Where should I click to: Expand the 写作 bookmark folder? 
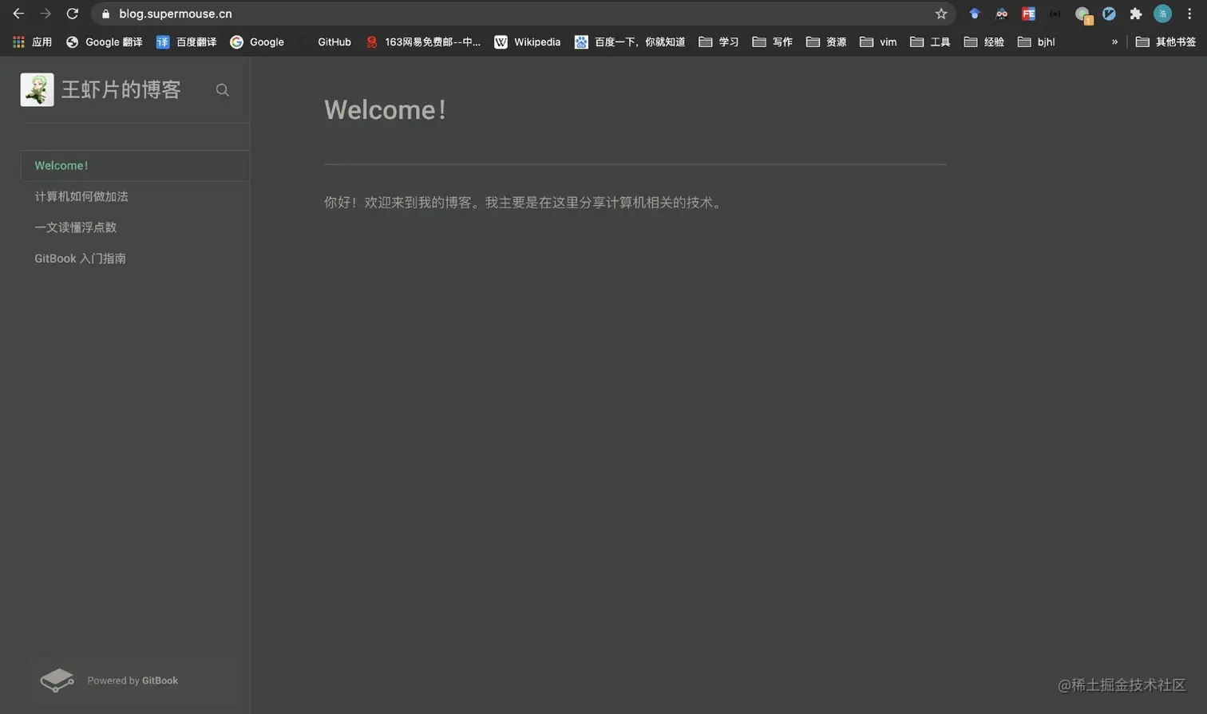[x=772, y=41]
